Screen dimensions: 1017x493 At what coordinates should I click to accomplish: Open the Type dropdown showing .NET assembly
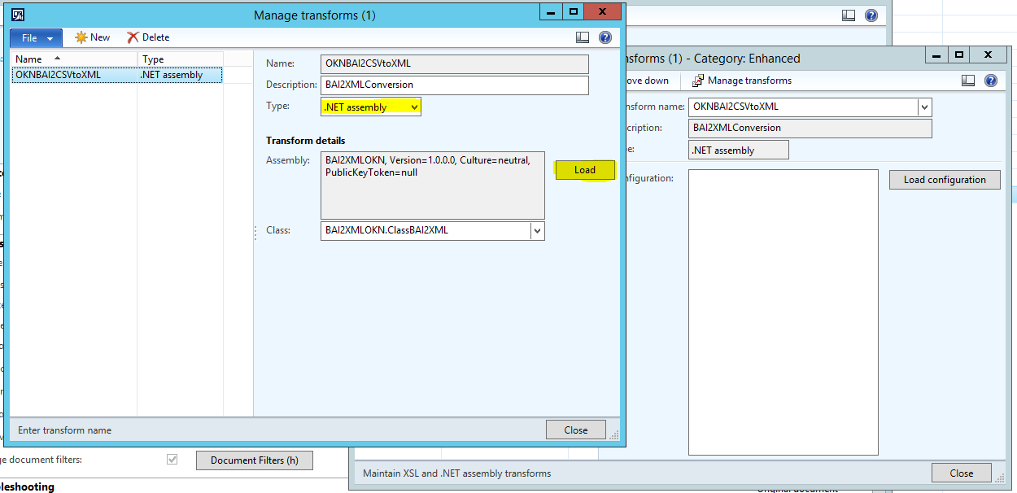(x=412, y=106)
